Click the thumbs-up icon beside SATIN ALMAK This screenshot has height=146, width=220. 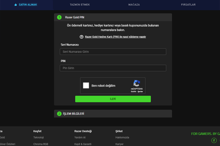(16, 5)
